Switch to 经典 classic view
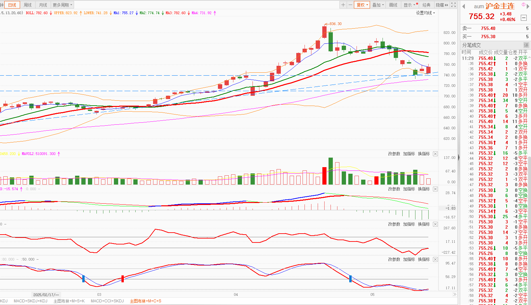 click(426, 5)
